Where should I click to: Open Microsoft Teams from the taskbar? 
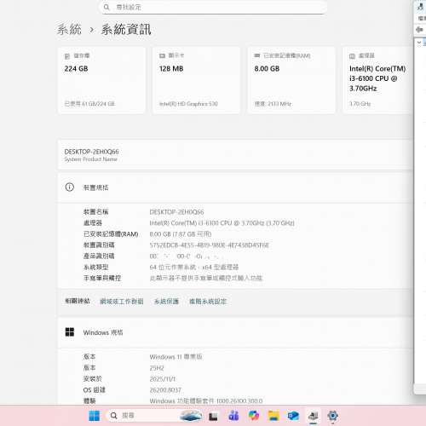click(233, 416)
